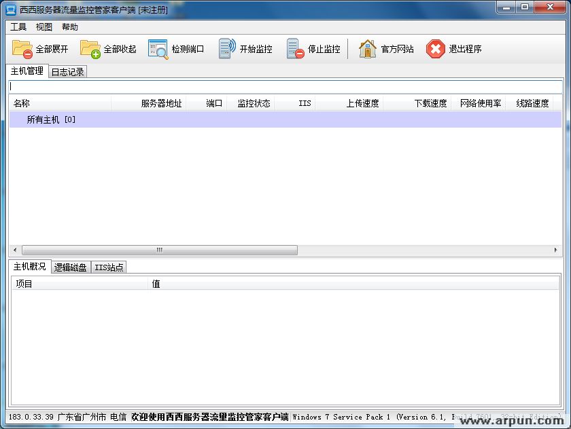Open the 视图 menu
Viewport: 571px width, 429px height.
(44, 26)
